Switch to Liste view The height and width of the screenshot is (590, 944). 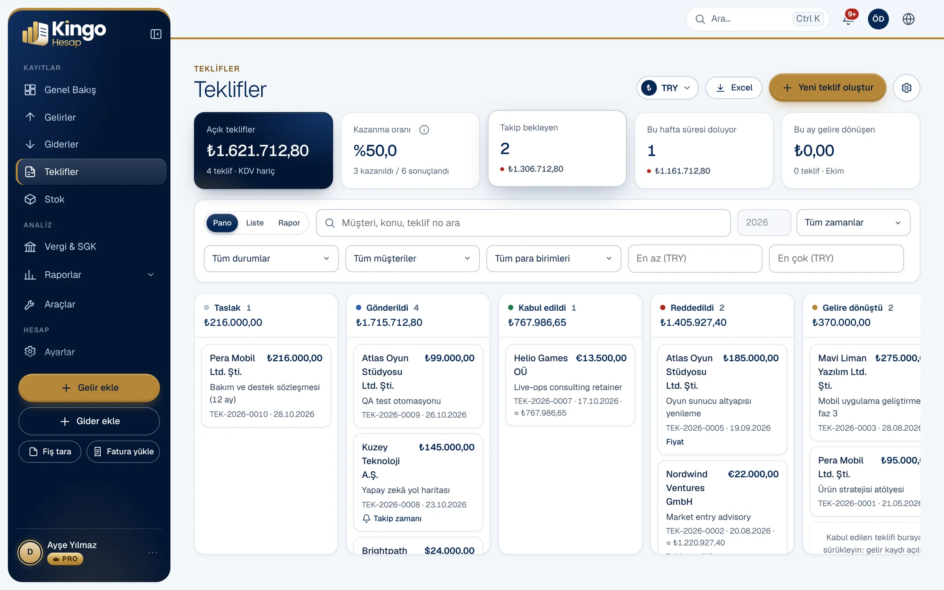255,223
